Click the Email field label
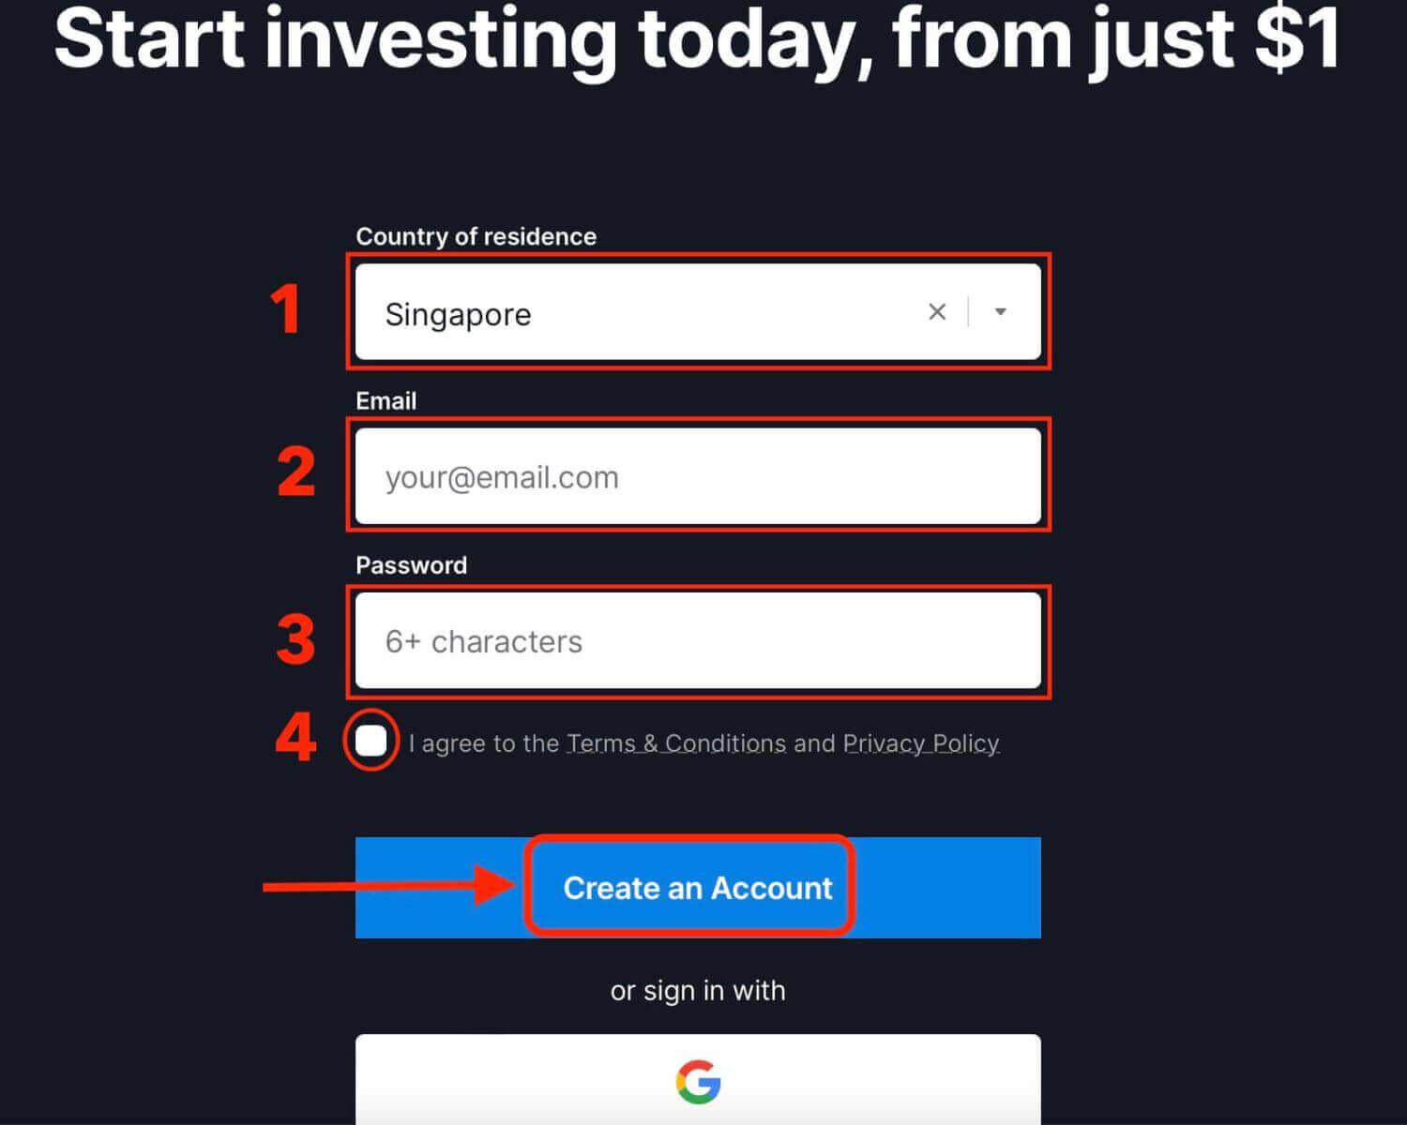The height and width of the screenshot is (1125, 1407). (386, 400)
